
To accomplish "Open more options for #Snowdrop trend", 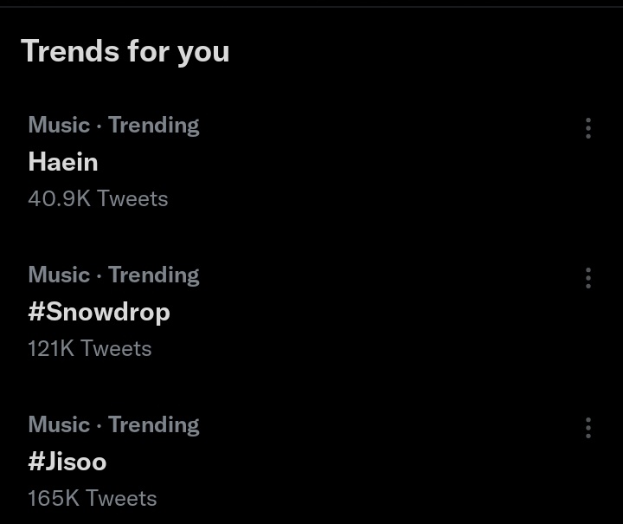I will click(588, 278).
